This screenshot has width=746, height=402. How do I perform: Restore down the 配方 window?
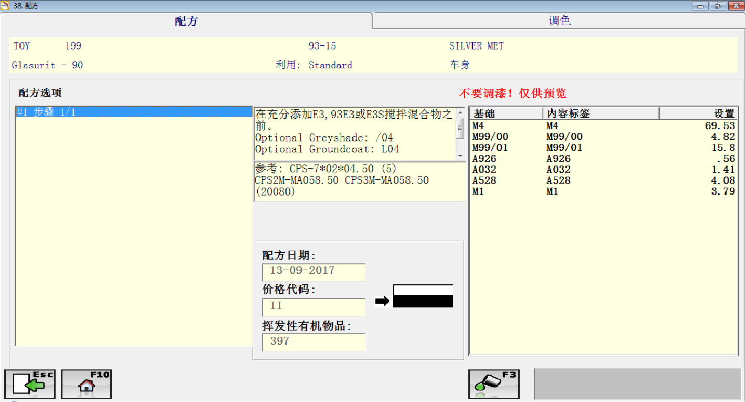718,6
